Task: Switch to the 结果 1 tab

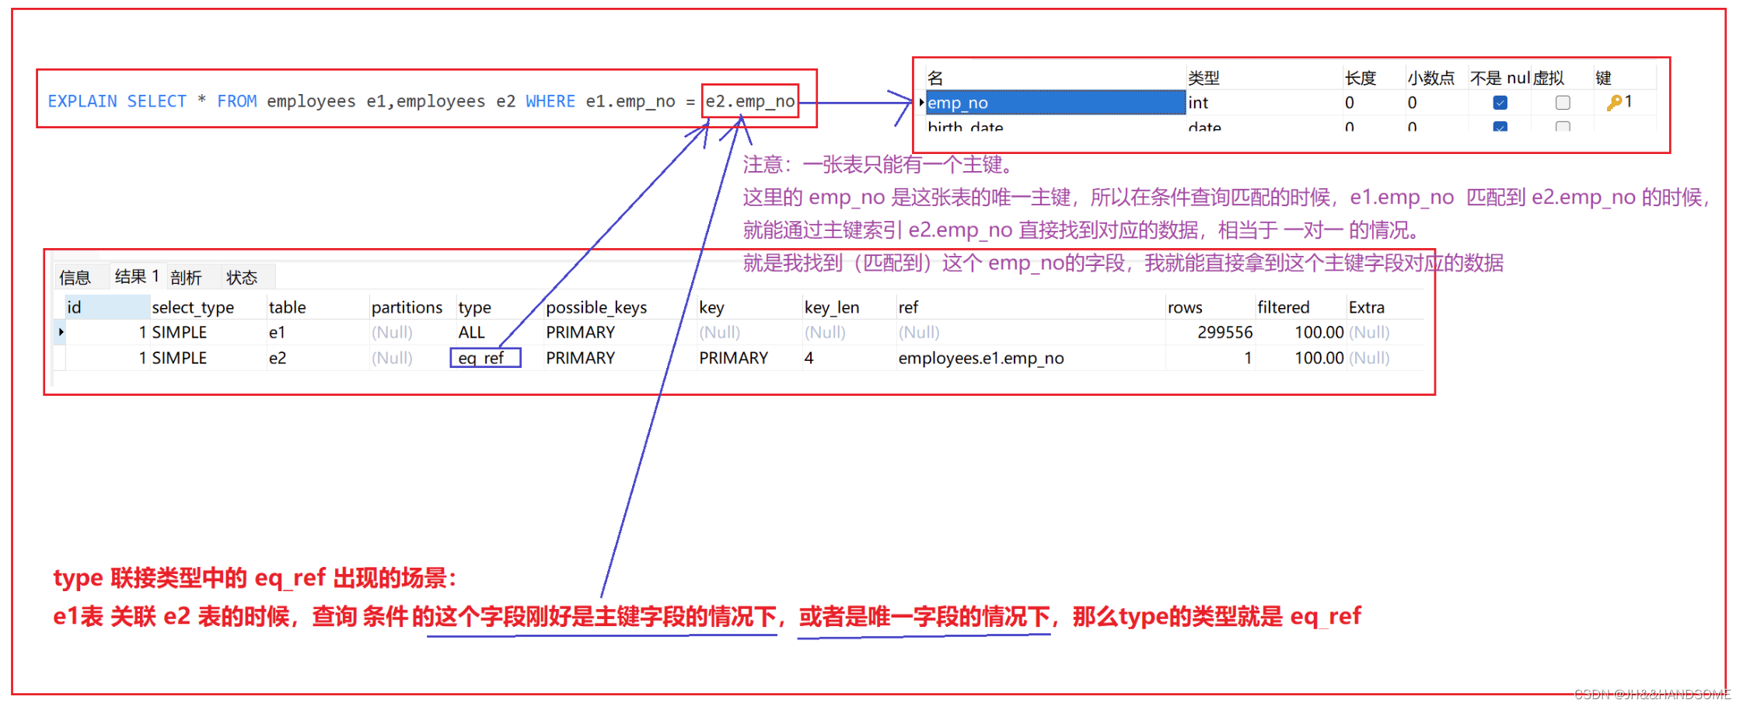Action: pyautogui.click(x=137, y=276)
